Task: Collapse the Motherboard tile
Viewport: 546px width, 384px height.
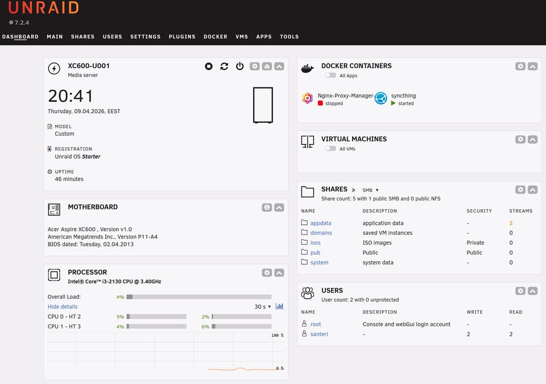Action: click(279, 207)
